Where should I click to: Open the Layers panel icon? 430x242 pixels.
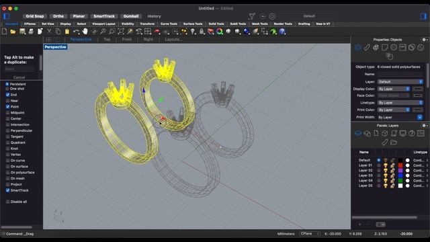point(358,133)
